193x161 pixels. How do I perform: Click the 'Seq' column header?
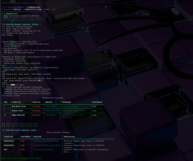click(6, 102)
